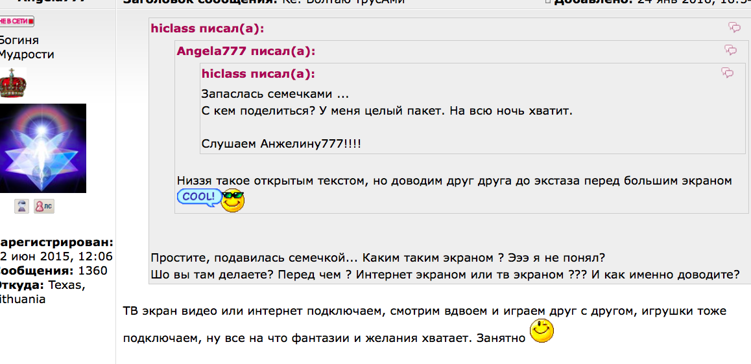
Task: Click the innermost 'hiclass писал(а):' quote header
Action: pyautogui.click(x=258, y=73)
